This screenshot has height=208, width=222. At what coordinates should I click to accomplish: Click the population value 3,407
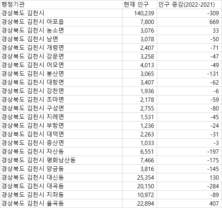pyautogui.click(x=147, y=83)
